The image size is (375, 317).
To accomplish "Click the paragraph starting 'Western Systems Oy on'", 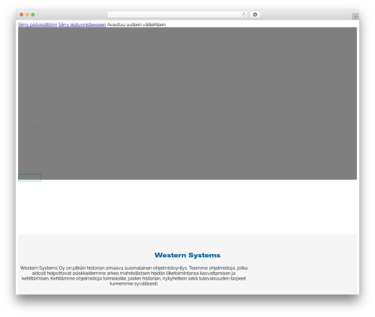I will (133, 276).
